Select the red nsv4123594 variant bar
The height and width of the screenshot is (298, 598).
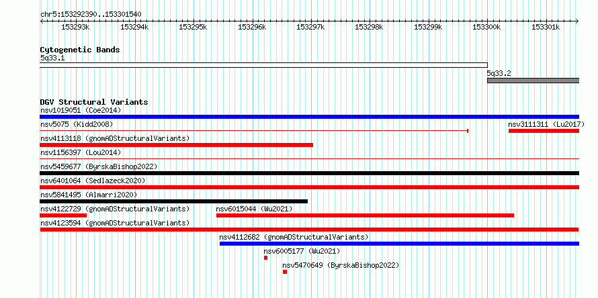coord(309,230)
